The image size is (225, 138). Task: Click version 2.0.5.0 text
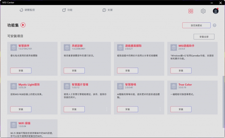(x=182, y=49)
